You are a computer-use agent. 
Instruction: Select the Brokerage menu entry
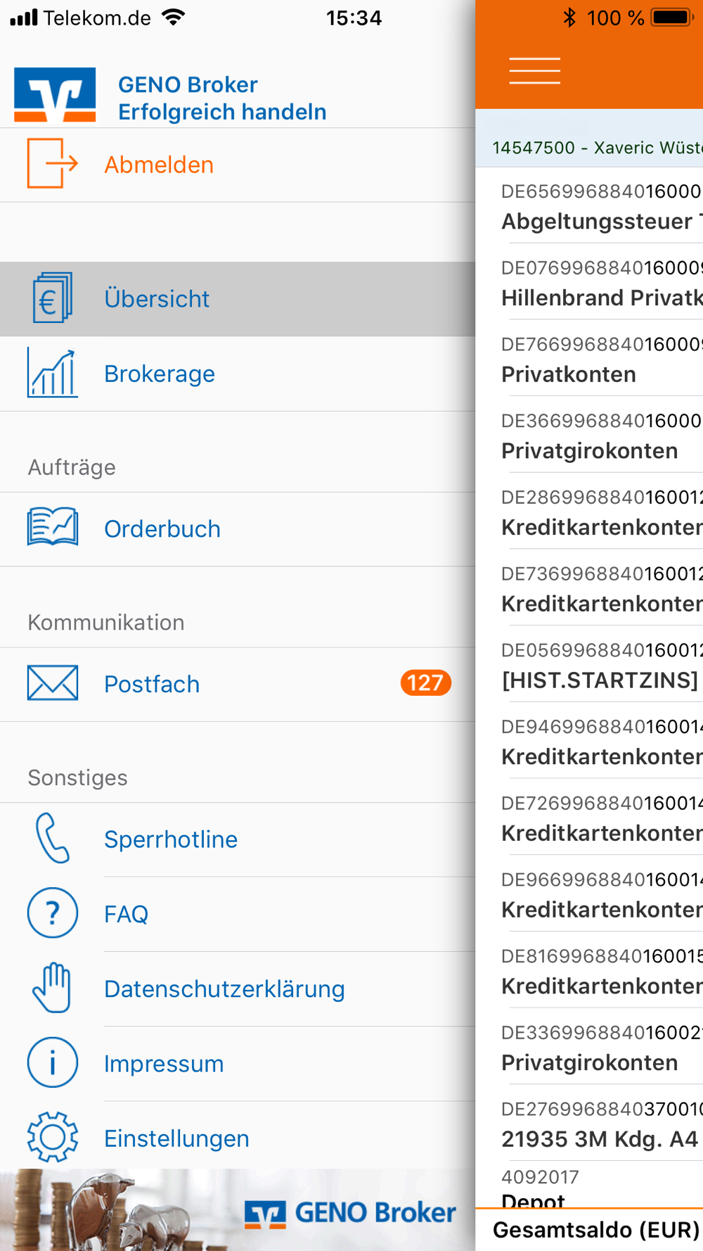point(238,374)
